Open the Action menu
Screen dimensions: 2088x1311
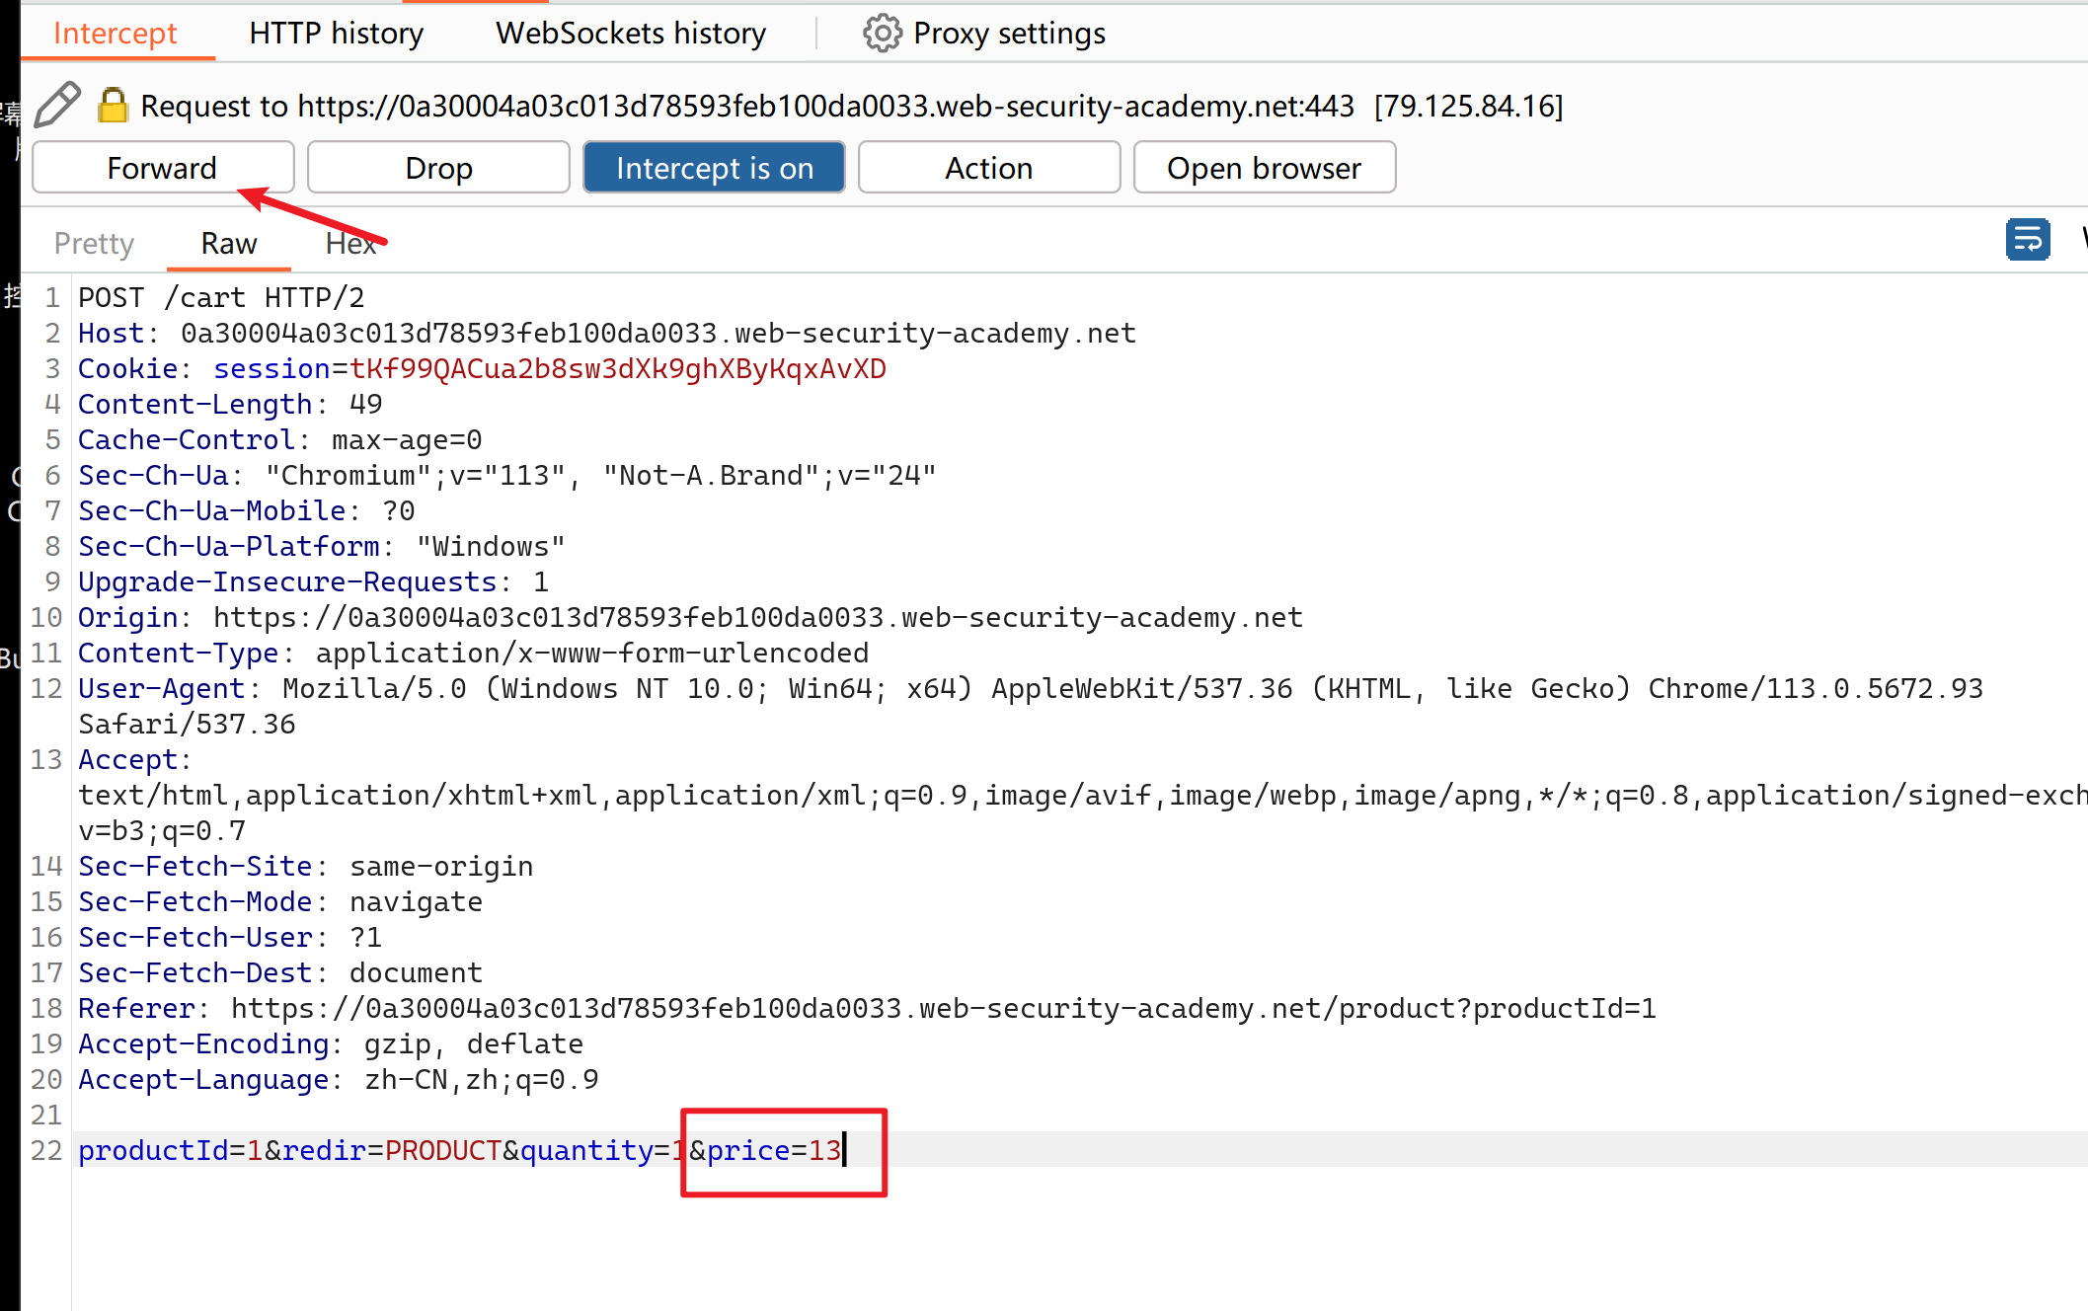(989, 168)
